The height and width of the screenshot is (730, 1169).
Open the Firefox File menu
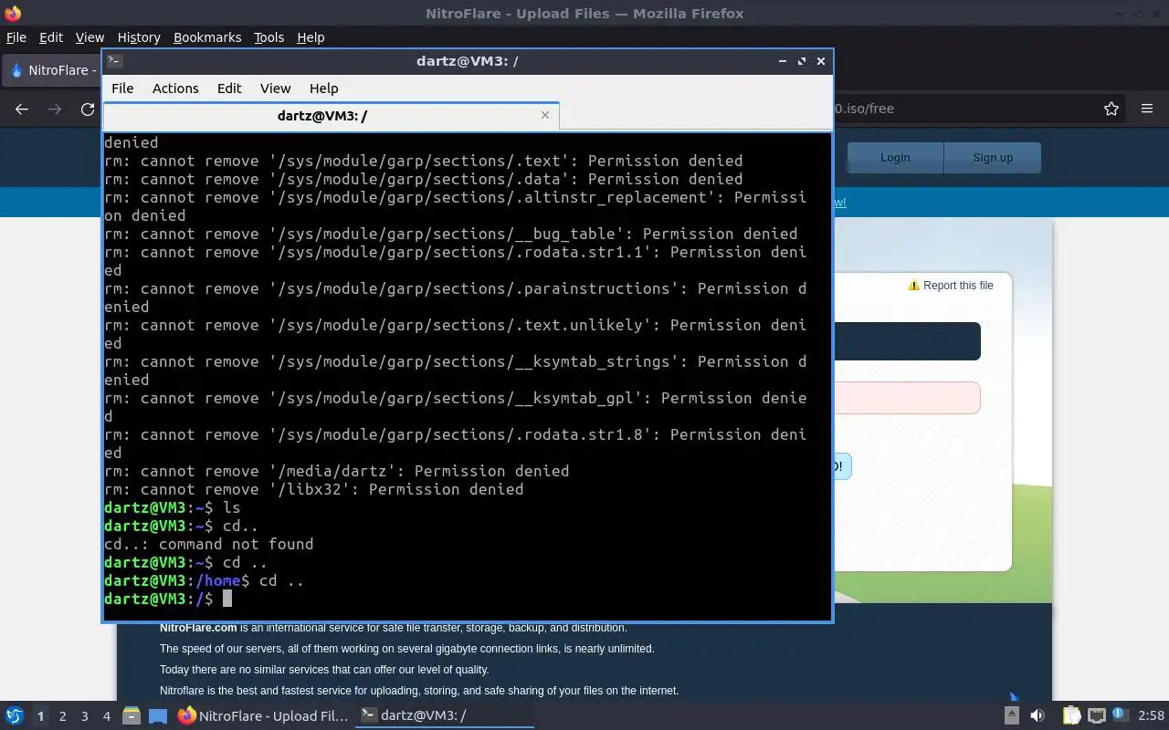pyautogui.click(x=16, y=37)
